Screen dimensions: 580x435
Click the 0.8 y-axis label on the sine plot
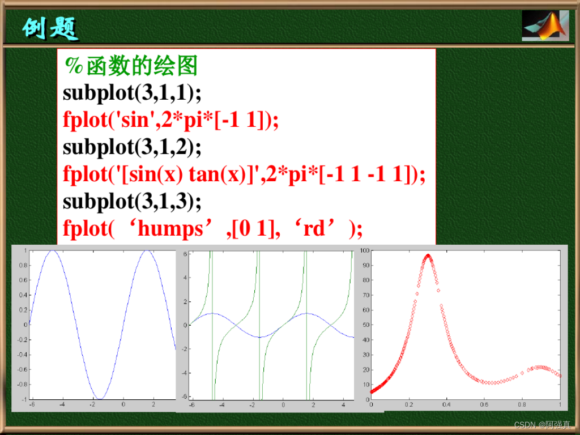[23, 265]
